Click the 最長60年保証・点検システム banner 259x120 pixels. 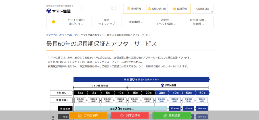142,79
